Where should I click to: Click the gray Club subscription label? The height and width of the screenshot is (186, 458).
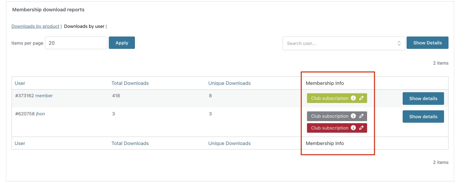(330, 116)
